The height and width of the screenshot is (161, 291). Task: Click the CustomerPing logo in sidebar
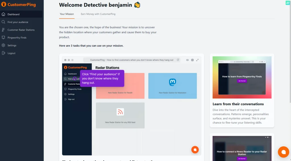pos(18,5)
